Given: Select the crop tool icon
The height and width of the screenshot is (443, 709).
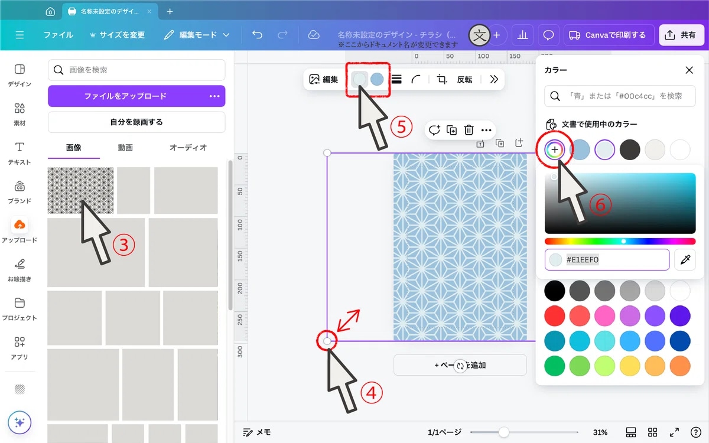Looking at the screenshot, I should click(x=442, y=79).
